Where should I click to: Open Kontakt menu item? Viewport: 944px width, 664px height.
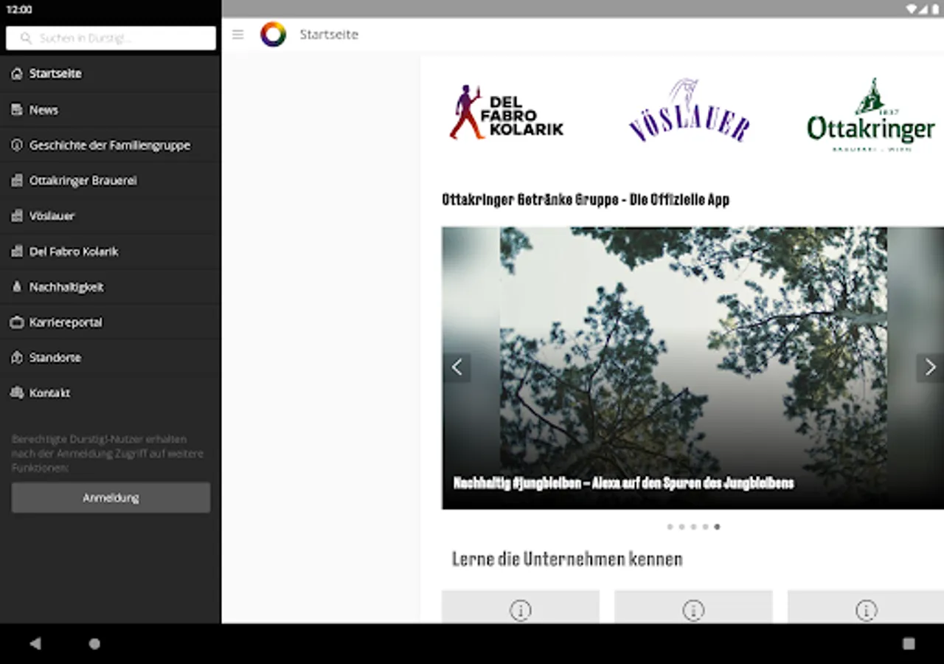tap(111, 393)
